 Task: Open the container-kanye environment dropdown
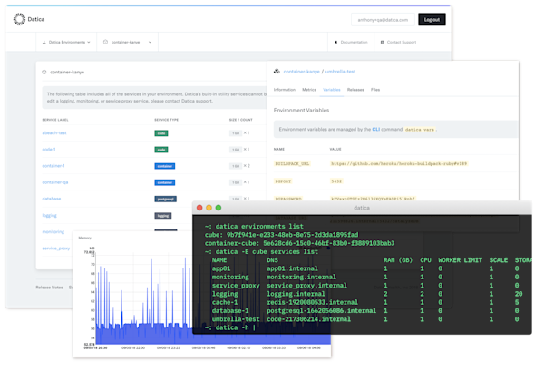tap(127, 42)
